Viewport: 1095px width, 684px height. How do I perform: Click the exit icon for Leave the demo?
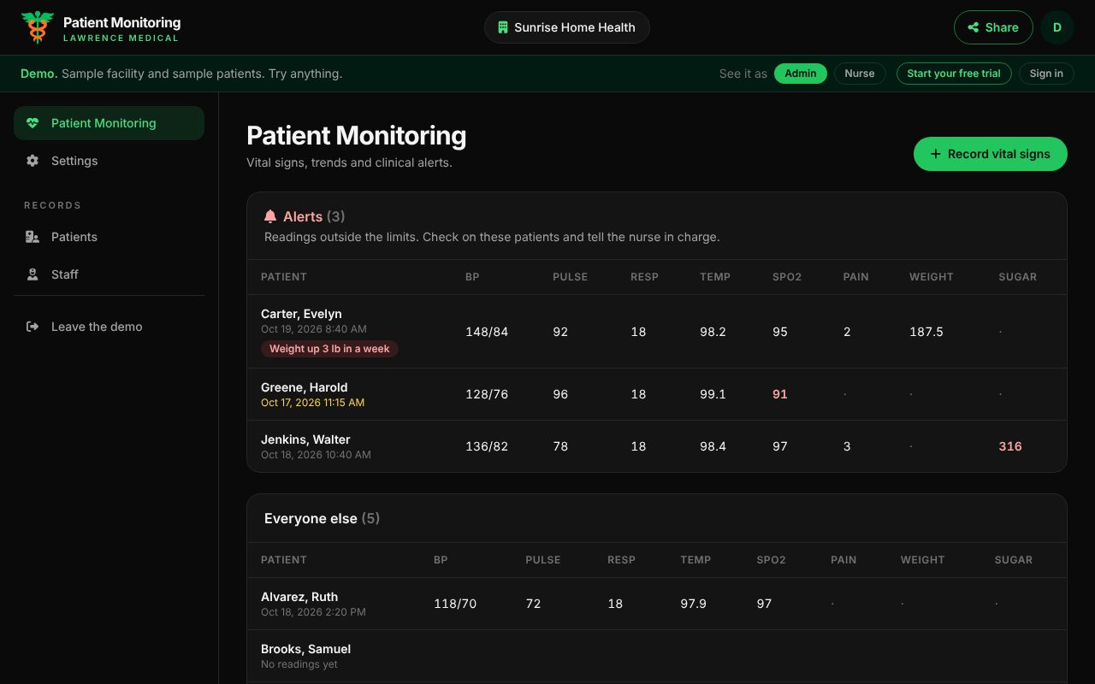[x=33, y=327]
